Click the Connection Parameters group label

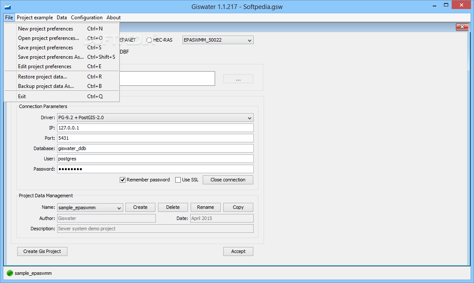click(x=43, y=106)
